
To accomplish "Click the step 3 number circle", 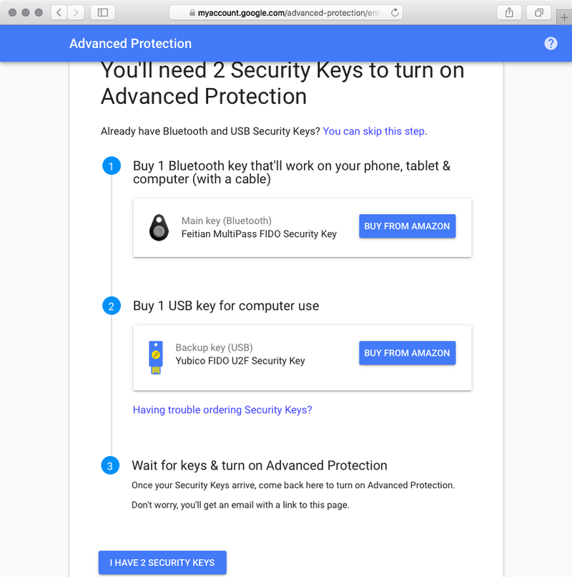I will point(110,465).
